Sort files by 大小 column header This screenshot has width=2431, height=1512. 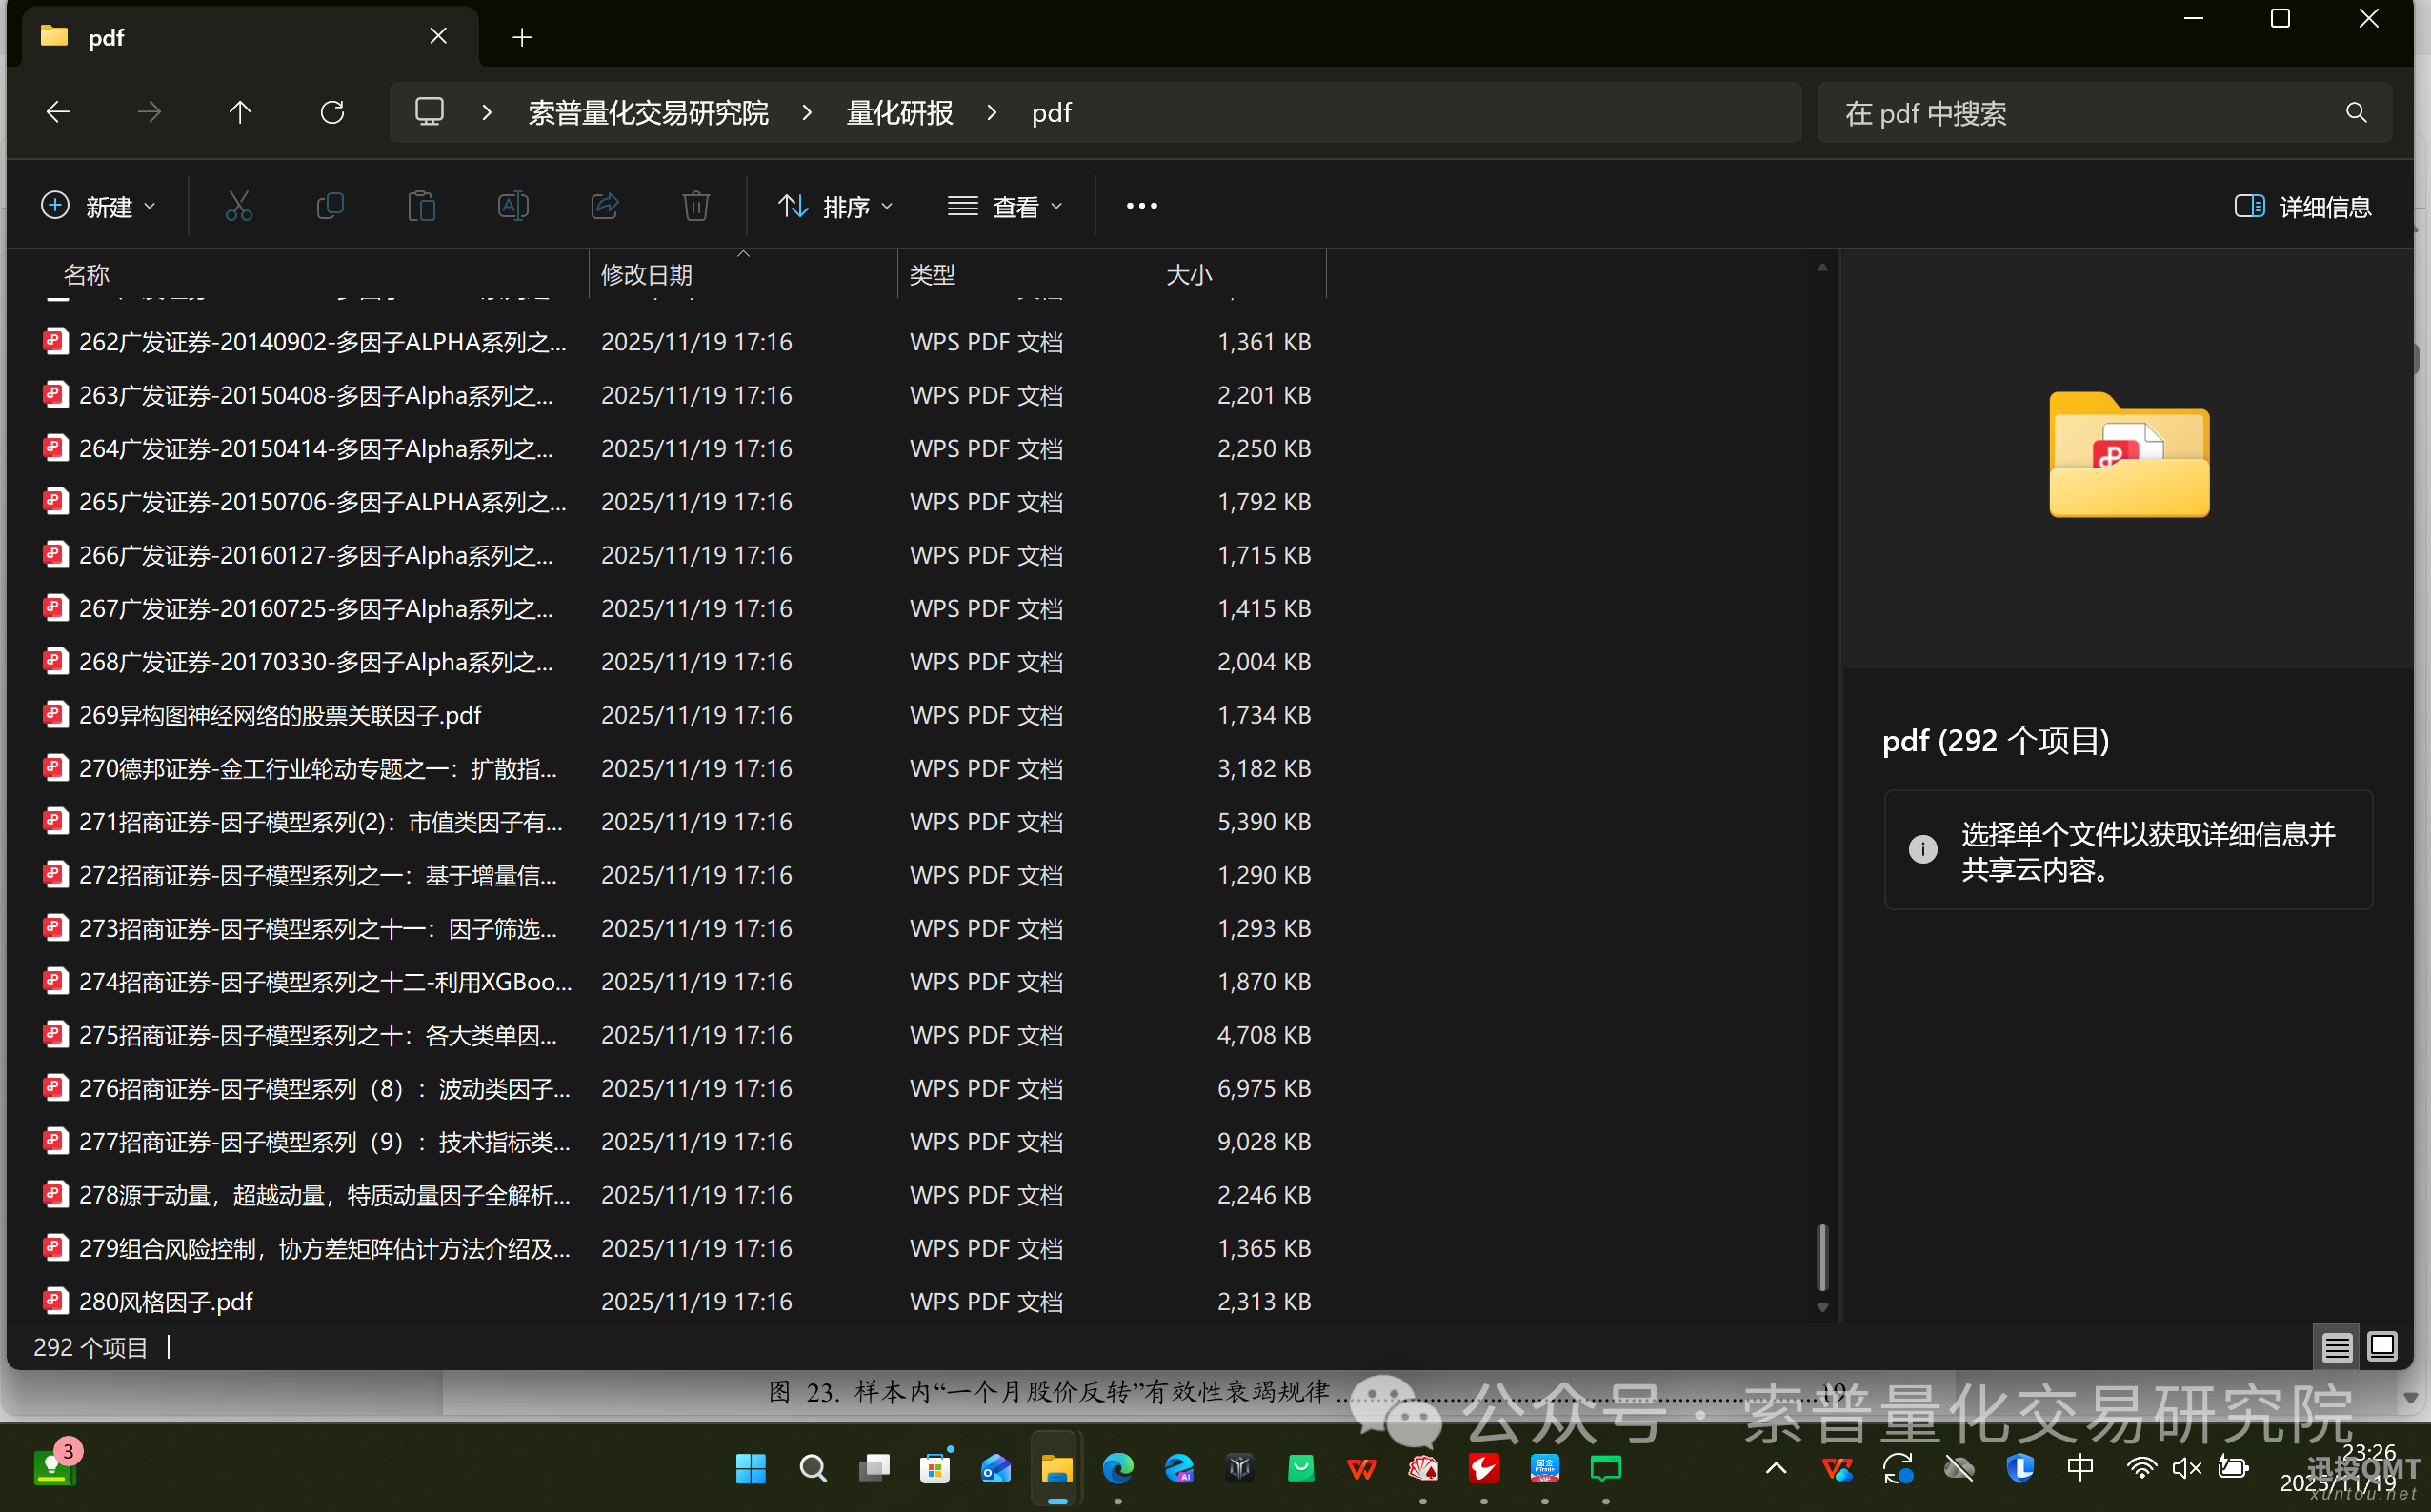click(x=1189, y=274)
